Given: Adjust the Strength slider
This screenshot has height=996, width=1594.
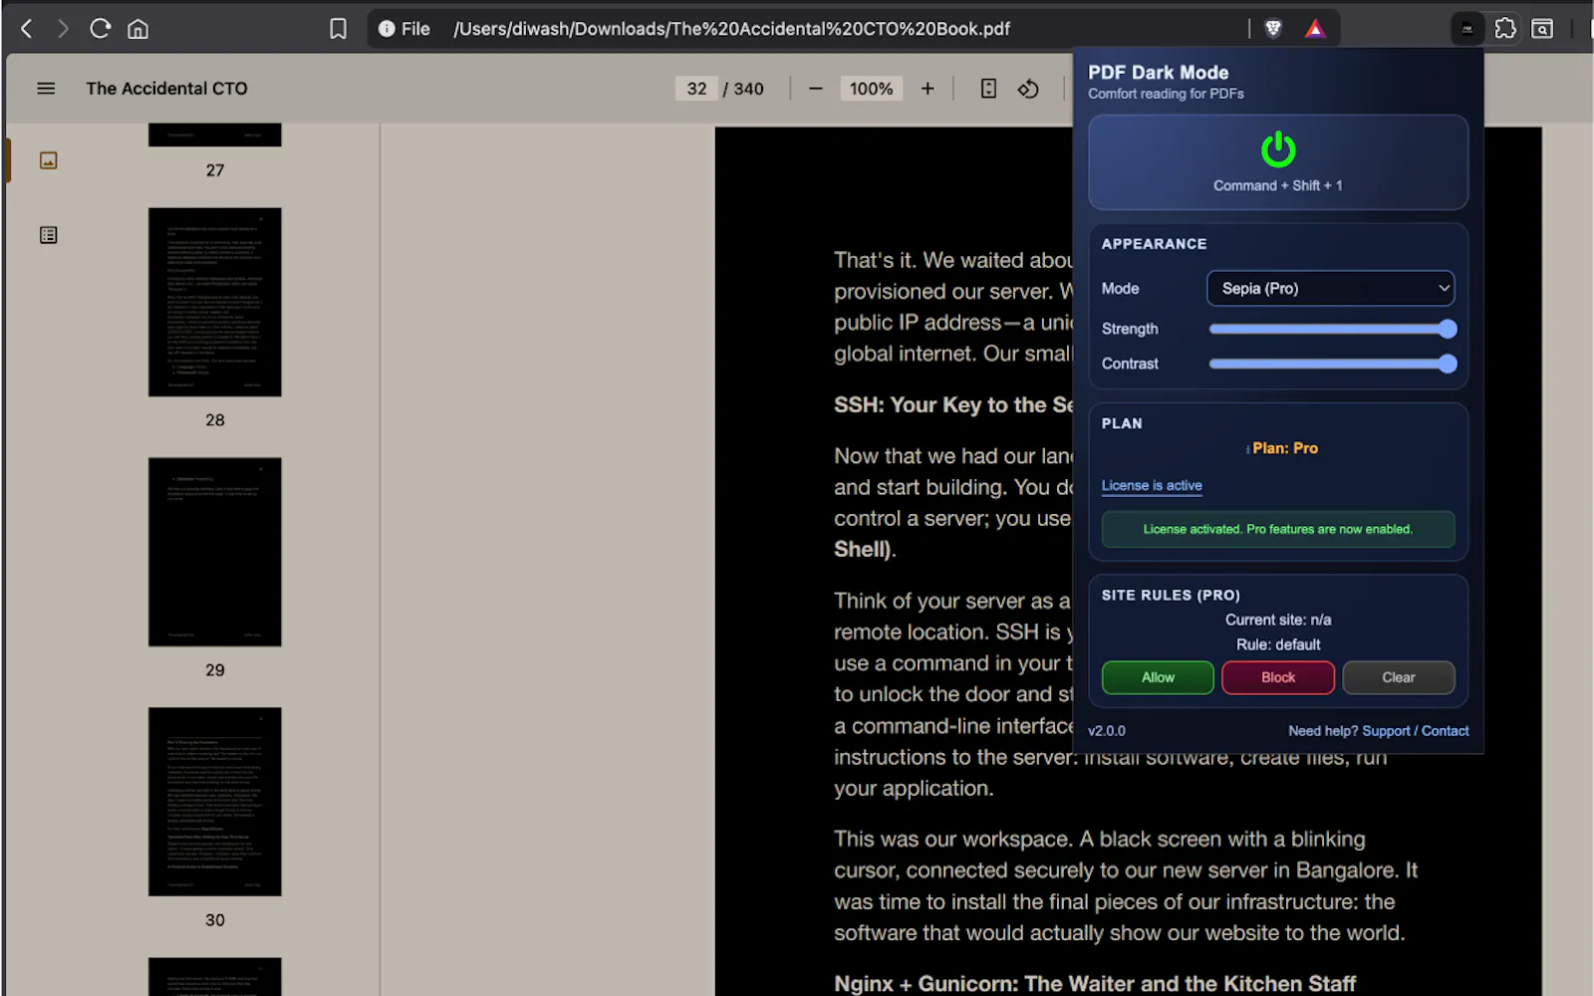Looking at the screenshot, I should [1332, 329].
